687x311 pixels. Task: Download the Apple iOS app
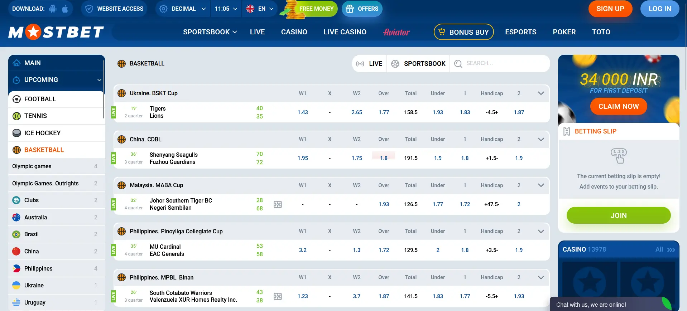pyautogui.click(x=65, y=9)
